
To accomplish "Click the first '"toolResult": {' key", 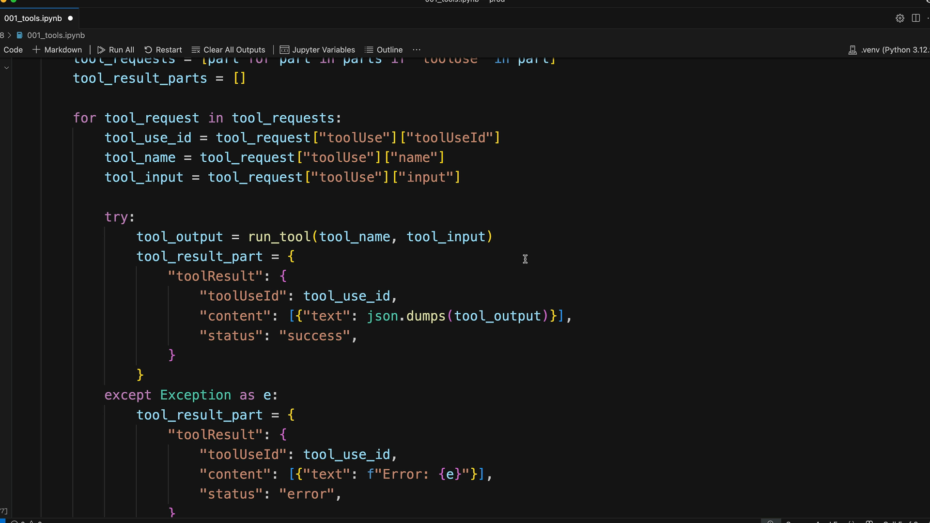I will pyautogui.click(x=227, y=277).
